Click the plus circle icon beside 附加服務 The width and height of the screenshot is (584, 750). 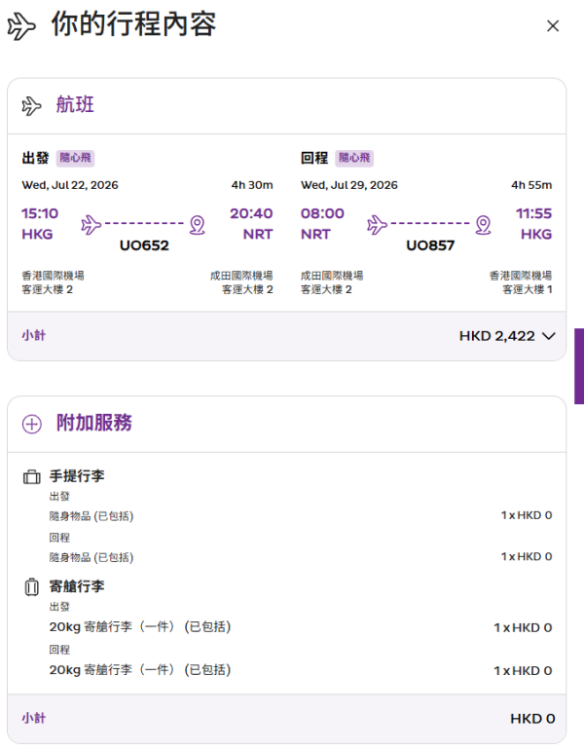coord(32,424)
